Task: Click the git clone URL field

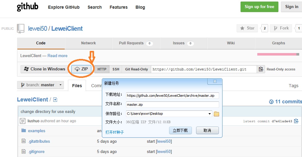Action: pos(204,69)
